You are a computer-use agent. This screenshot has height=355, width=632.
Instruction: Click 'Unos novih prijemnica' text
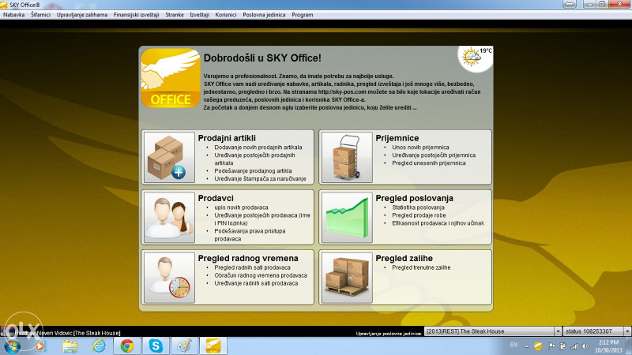click(420, 148)
